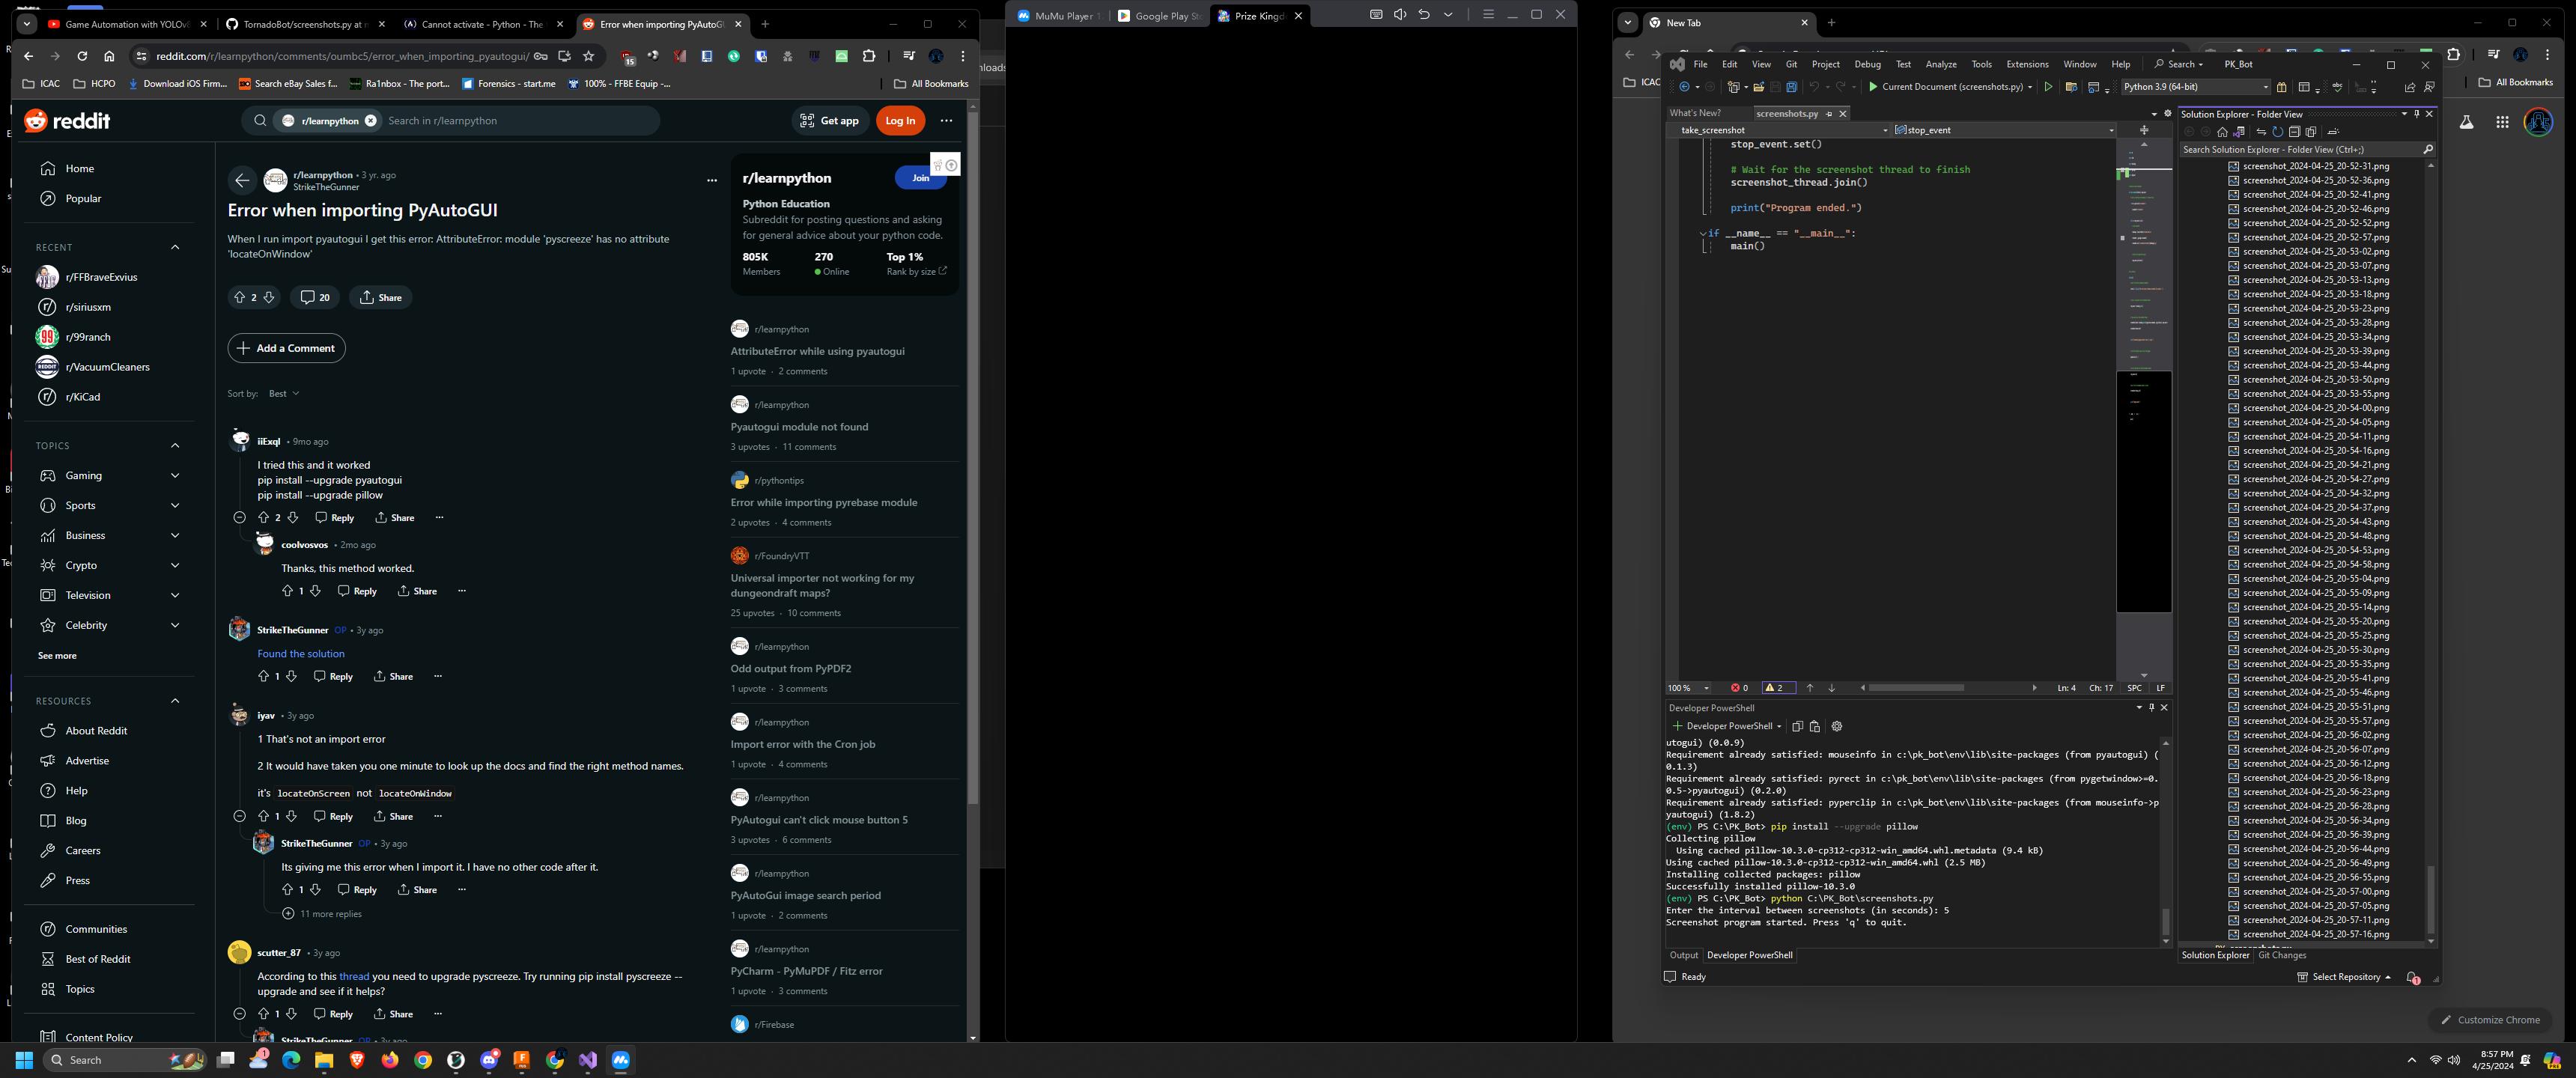
Task: Collapse iiExql comment thread
Action: [x=239, y=518]
